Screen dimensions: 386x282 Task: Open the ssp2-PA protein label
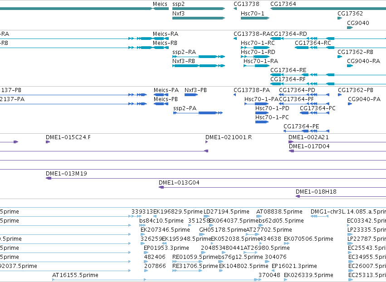[x=185, y=108]
